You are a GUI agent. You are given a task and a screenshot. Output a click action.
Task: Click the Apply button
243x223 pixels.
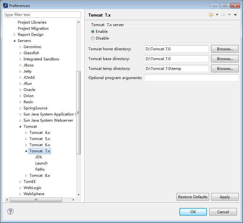[x=225, y=197]
